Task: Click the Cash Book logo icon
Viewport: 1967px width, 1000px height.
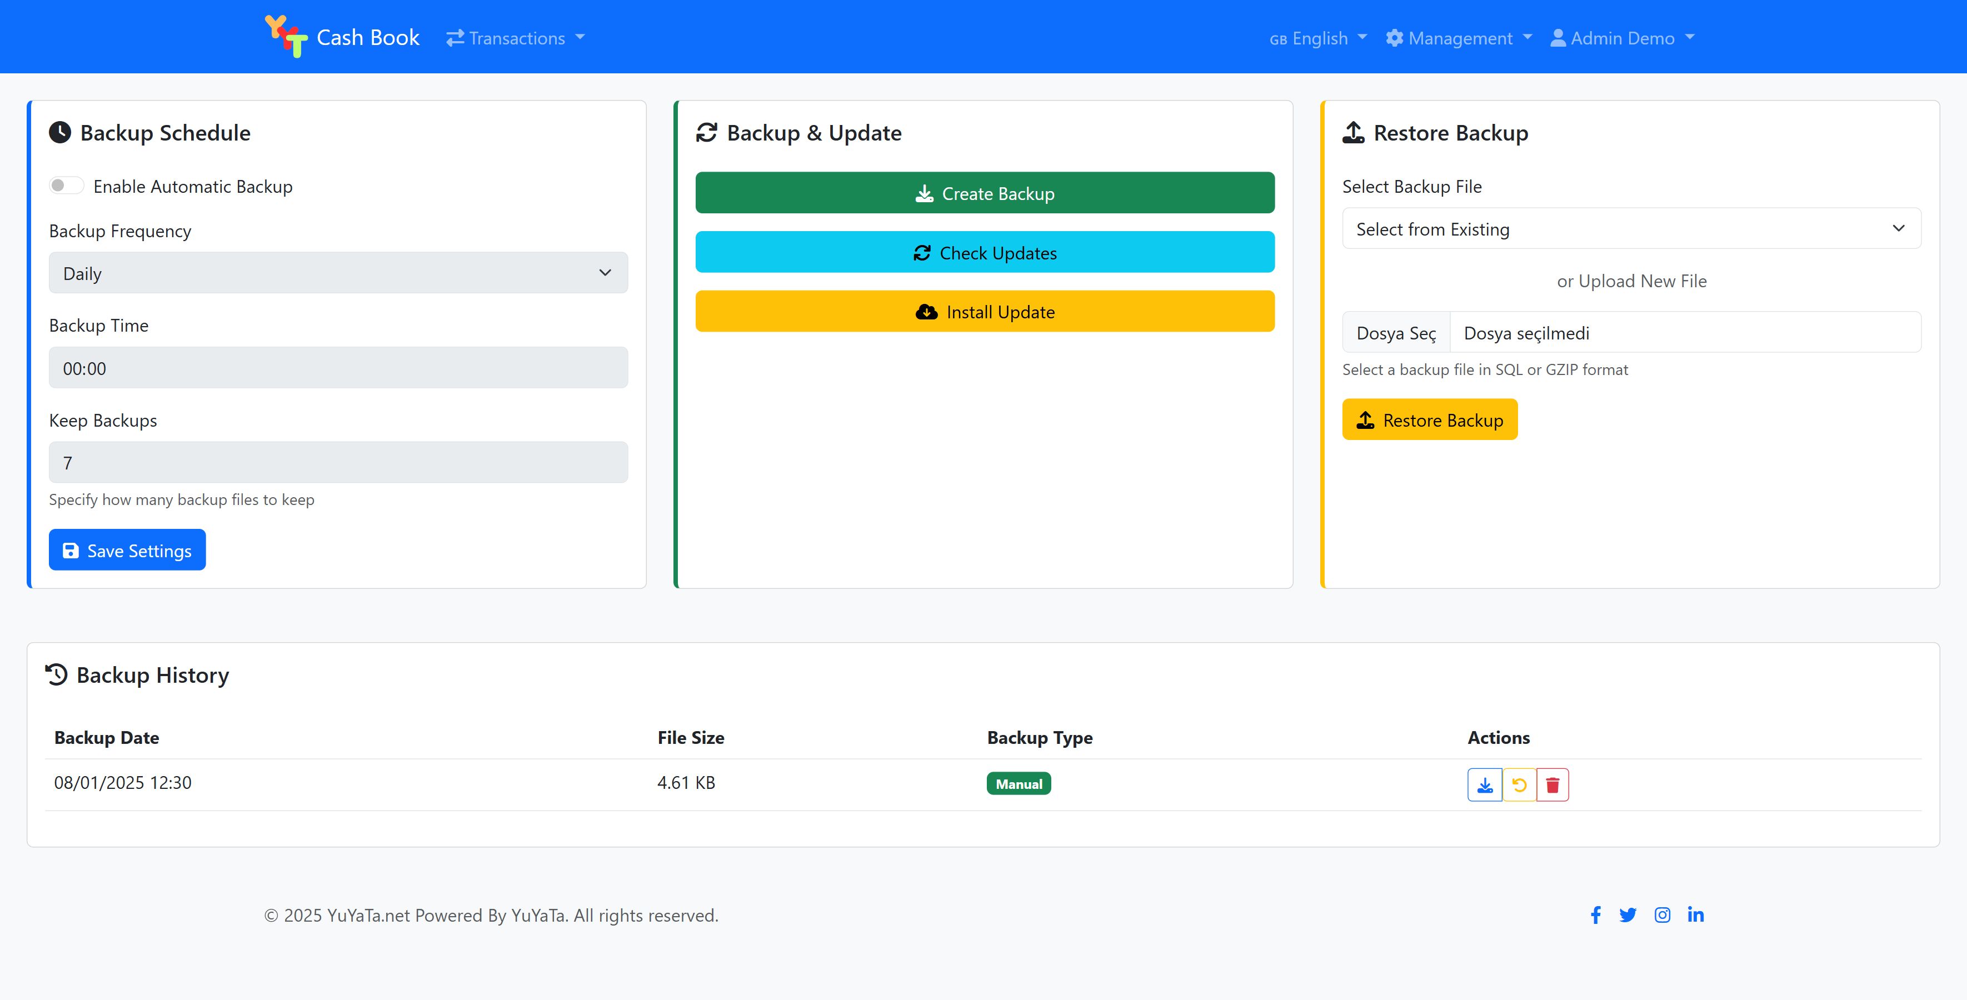Action: pyautogui.click(x=286, y=37)
